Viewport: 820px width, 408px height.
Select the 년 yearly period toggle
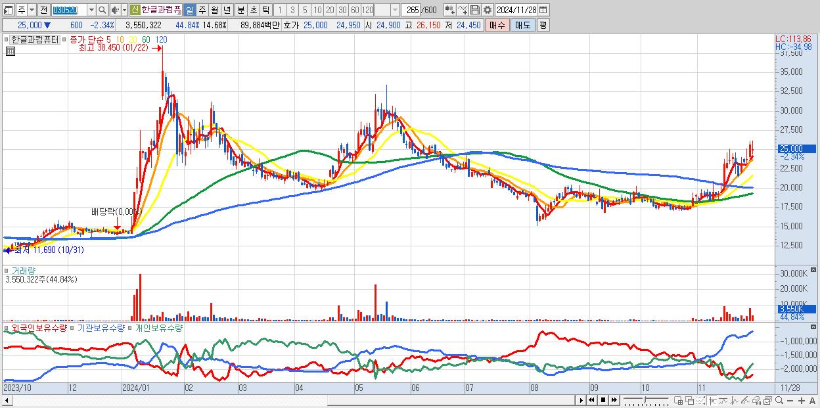point(226,10)
